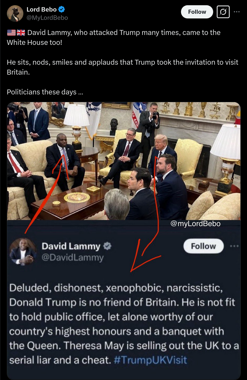Open the Oval Office photo attachment
Viewport: 247px width, 380px height.
(123, 161)
